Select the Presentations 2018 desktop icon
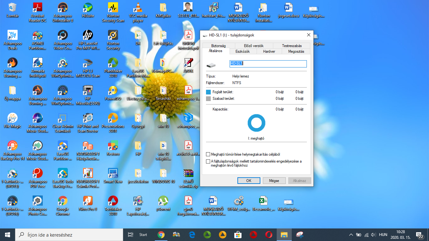This screenshot has width=429, height=241. click(113, 123)
